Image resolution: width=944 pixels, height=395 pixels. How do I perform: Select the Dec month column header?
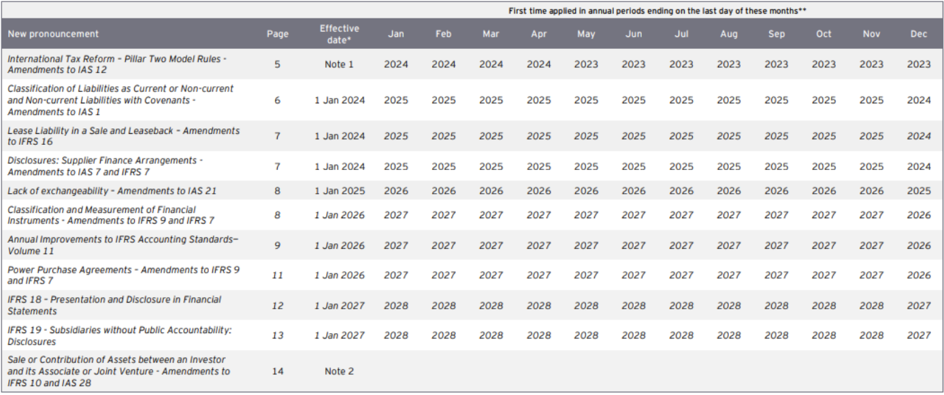919,34
